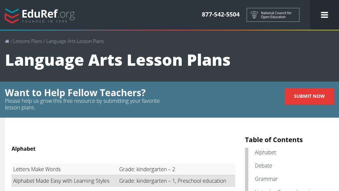This screenshot has height=191, width=339.
Task: Click the home icon in the breadcrumb
Action: coord(7,41)
